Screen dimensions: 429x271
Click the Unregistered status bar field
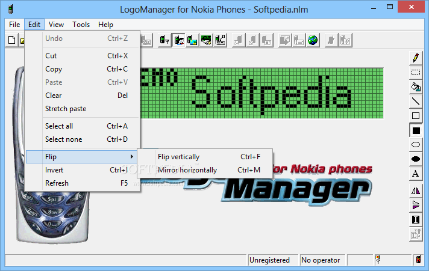273,260
